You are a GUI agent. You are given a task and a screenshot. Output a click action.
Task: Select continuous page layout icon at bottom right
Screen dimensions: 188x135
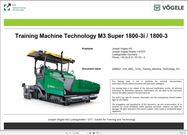tap(185, 133)
